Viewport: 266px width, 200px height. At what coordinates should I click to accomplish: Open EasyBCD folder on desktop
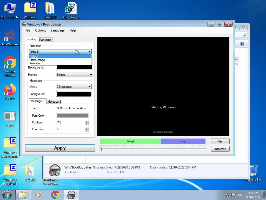pyautogui.click(x=50, y=10)
